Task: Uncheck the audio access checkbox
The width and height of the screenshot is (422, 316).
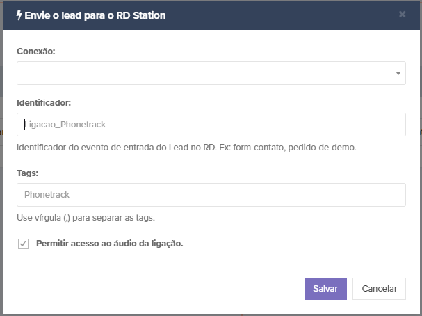Action: 23,244
